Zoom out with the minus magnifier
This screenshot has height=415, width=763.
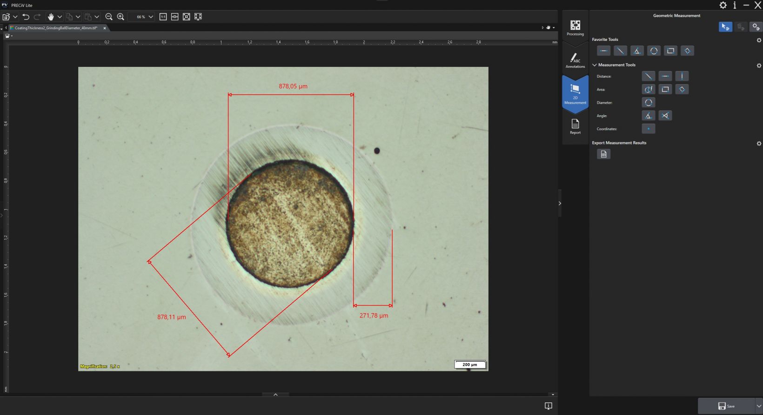coord(109,17)
